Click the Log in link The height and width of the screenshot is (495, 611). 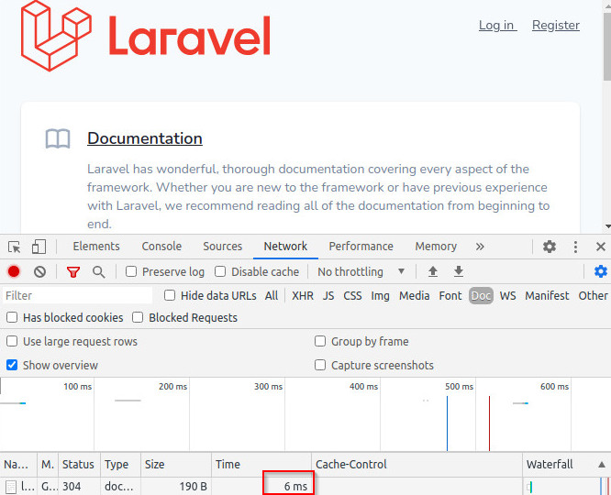[497, 26]
